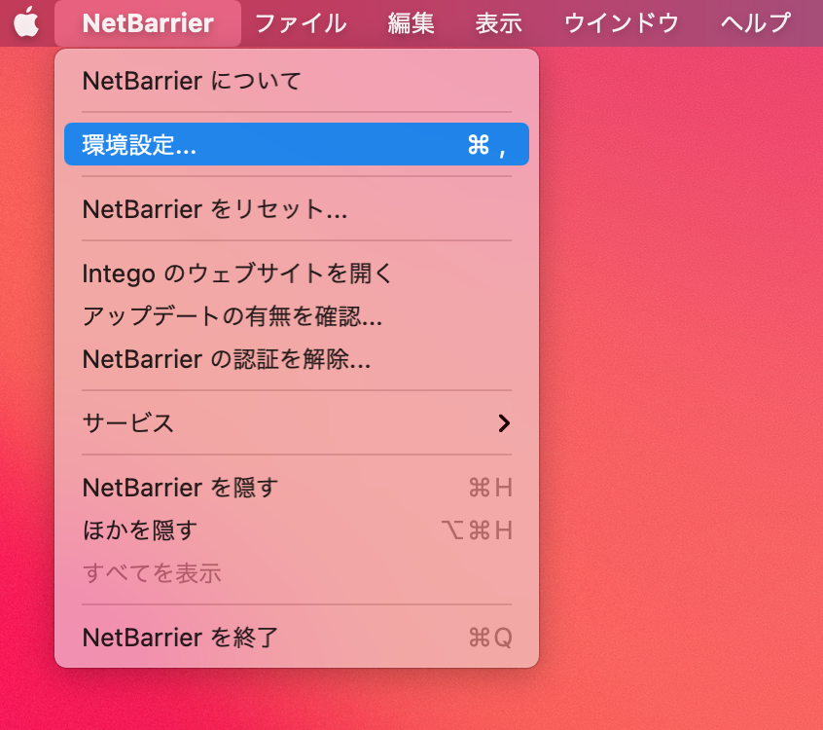Select NetBarrier について

(297, 81)
